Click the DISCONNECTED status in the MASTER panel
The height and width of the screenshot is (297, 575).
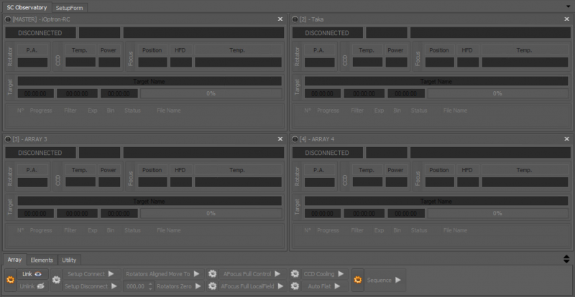point(40,33)
